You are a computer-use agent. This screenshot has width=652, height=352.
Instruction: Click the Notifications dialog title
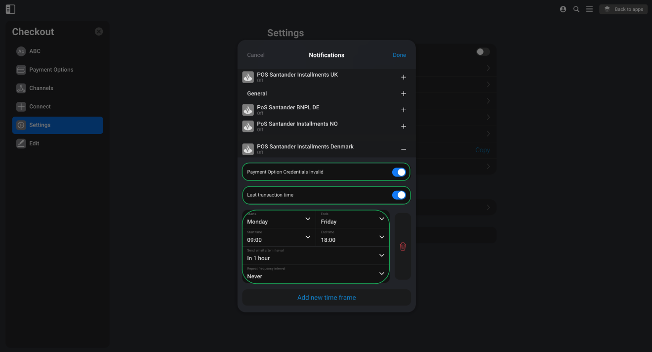point(326,55)
